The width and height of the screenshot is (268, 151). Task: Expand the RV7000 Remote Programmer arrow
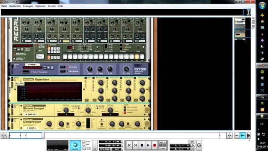pyautogui.click(x=21, y=72)
